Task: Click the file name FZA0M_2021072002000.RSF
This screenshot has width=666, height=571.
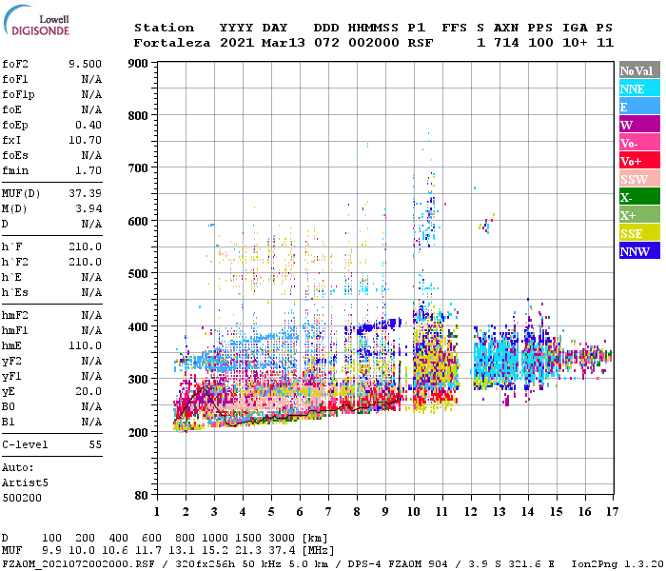Action: [78, 563]
